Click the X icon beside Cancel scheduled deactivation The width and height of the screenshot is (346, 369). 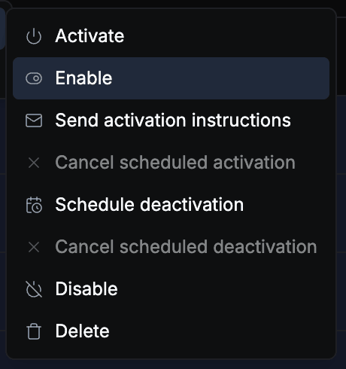point(34,247)
